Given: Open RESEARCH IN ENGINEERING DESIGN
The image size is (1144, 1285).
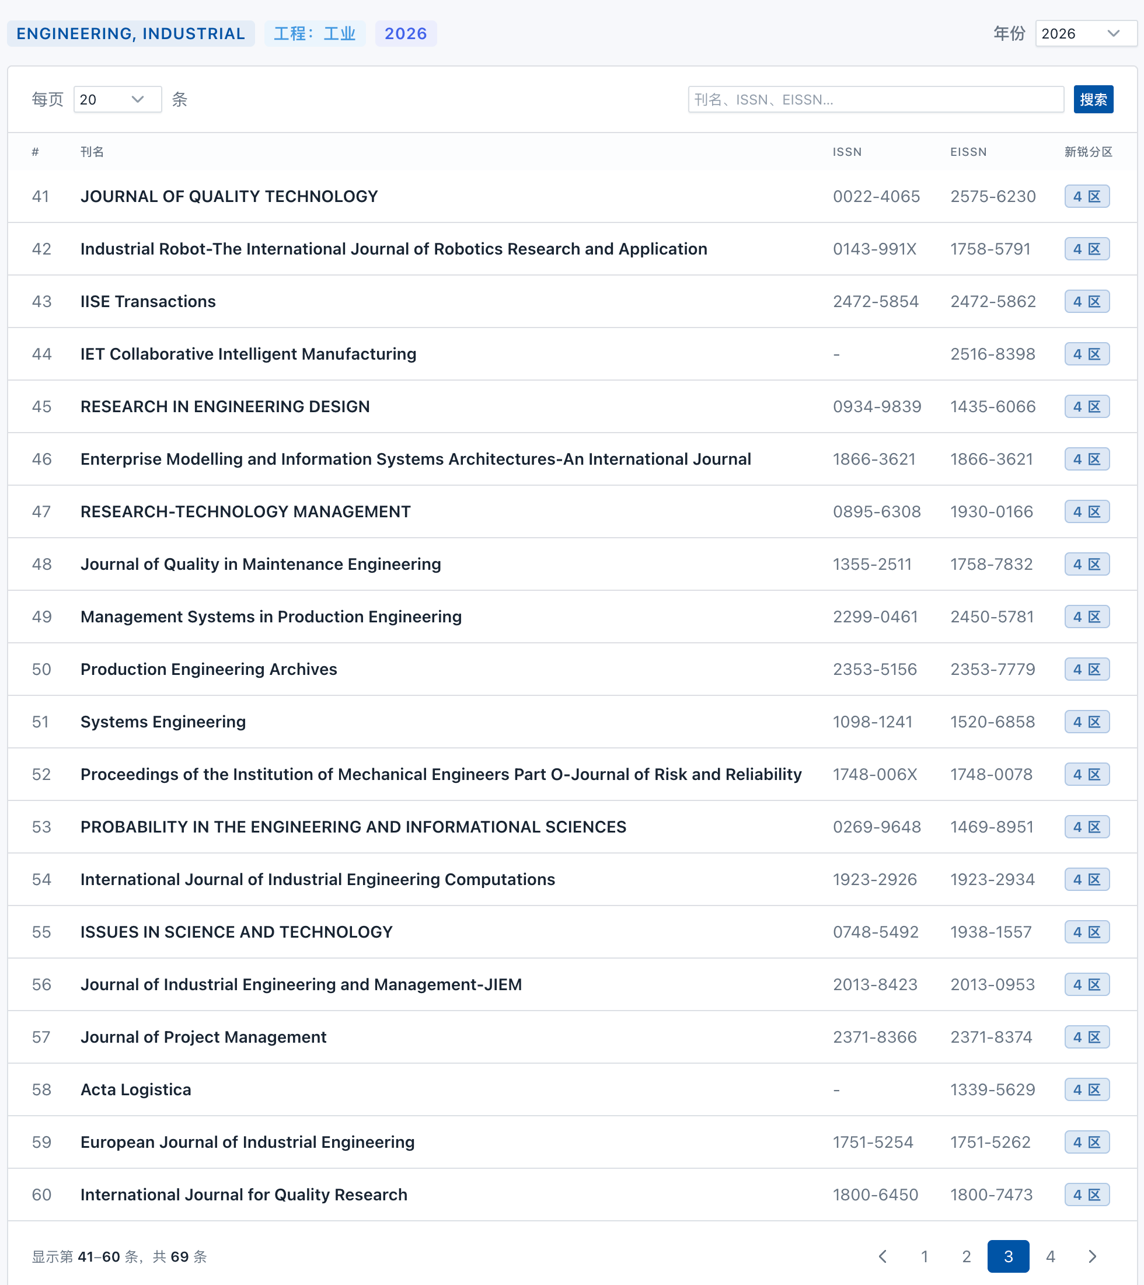Looking at the screenshot, I should pos(225,406).
